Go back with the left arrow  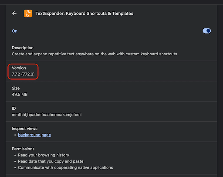tap(14, 14)
